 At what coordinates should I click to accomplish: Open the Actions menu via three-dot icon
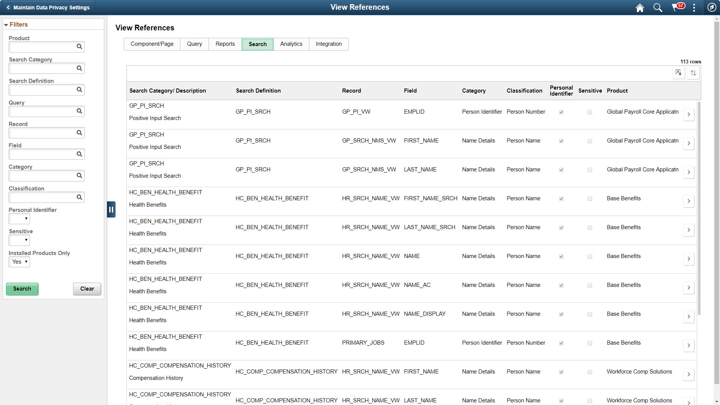pos(694,7)
